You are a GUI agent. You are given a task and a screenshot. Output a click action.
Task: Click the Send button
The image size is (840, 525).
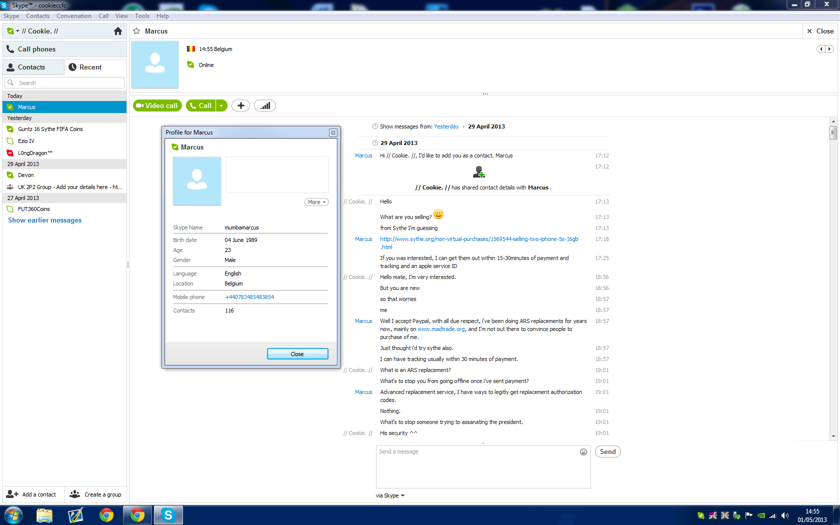608,451
